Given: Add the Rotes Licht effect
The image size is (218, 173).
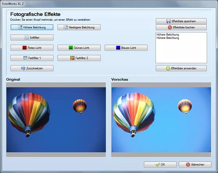Looking at the screenshot, I should [x=32, y=48].
